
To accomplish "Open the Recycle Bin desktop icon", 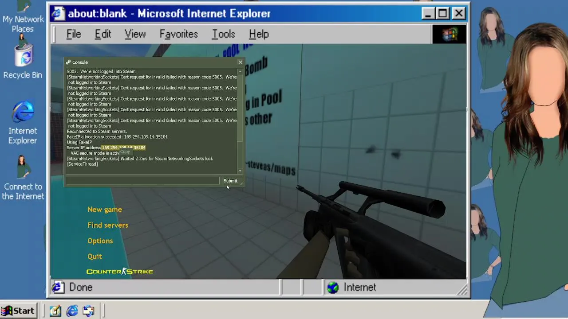I will click(x=23, y=61).
